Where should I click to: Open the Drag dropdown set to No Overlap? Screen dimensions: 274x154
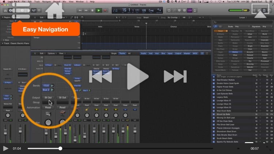[174, 18]
